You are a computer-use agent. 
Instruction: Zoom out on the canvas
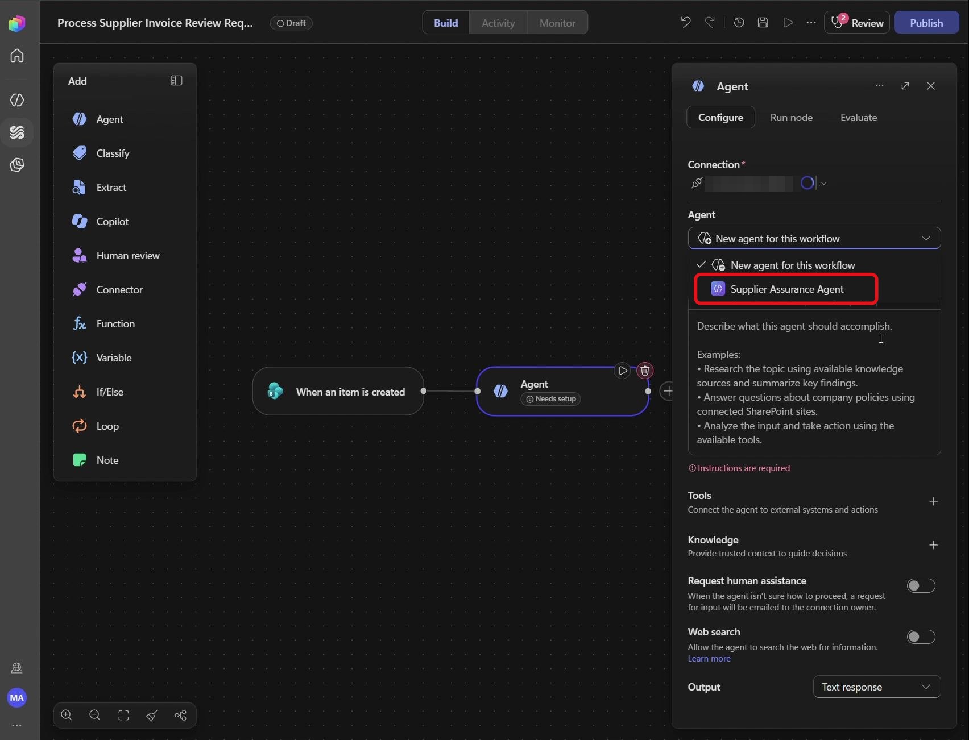click(x=95, y=715)
